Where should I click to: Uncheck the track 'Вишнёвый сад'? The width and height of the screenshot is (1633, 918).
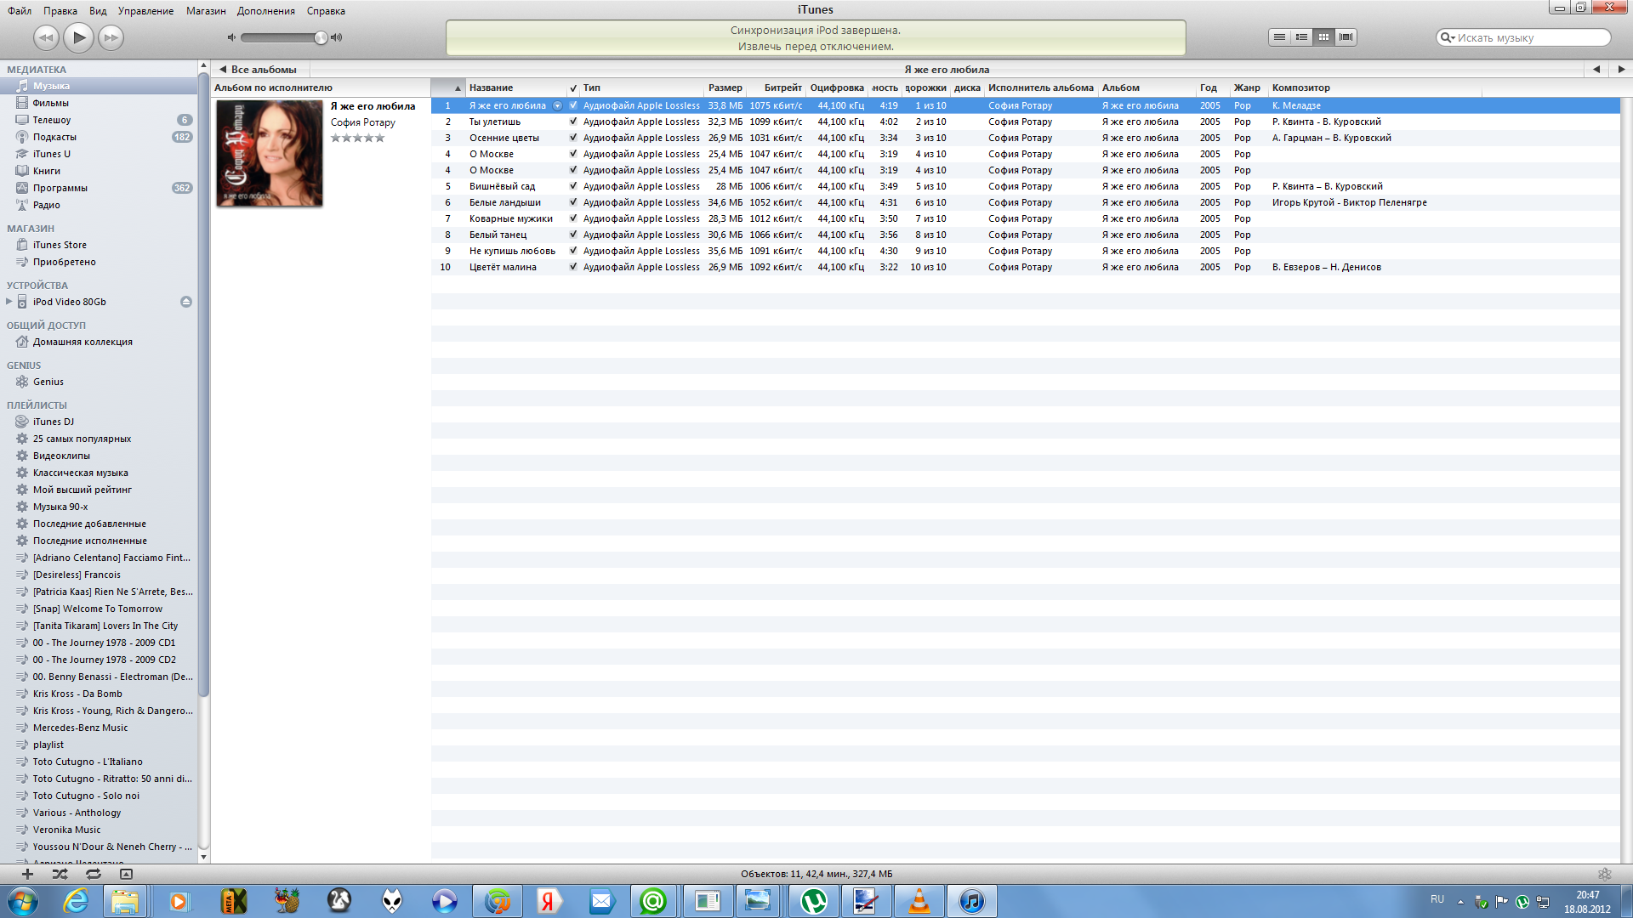point(573,186)
